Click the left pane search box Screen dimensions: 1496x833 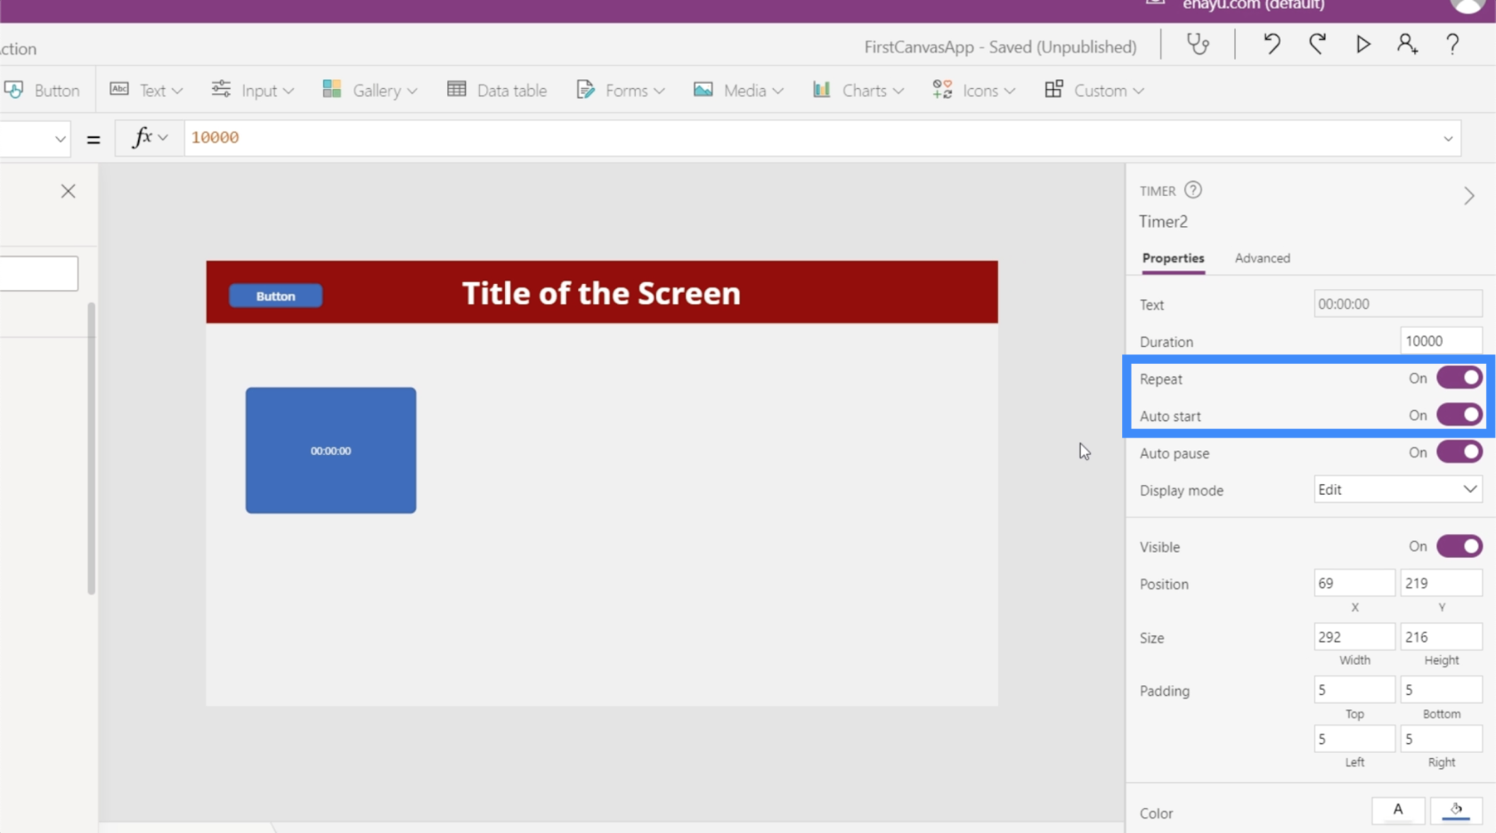pos(38,273)
